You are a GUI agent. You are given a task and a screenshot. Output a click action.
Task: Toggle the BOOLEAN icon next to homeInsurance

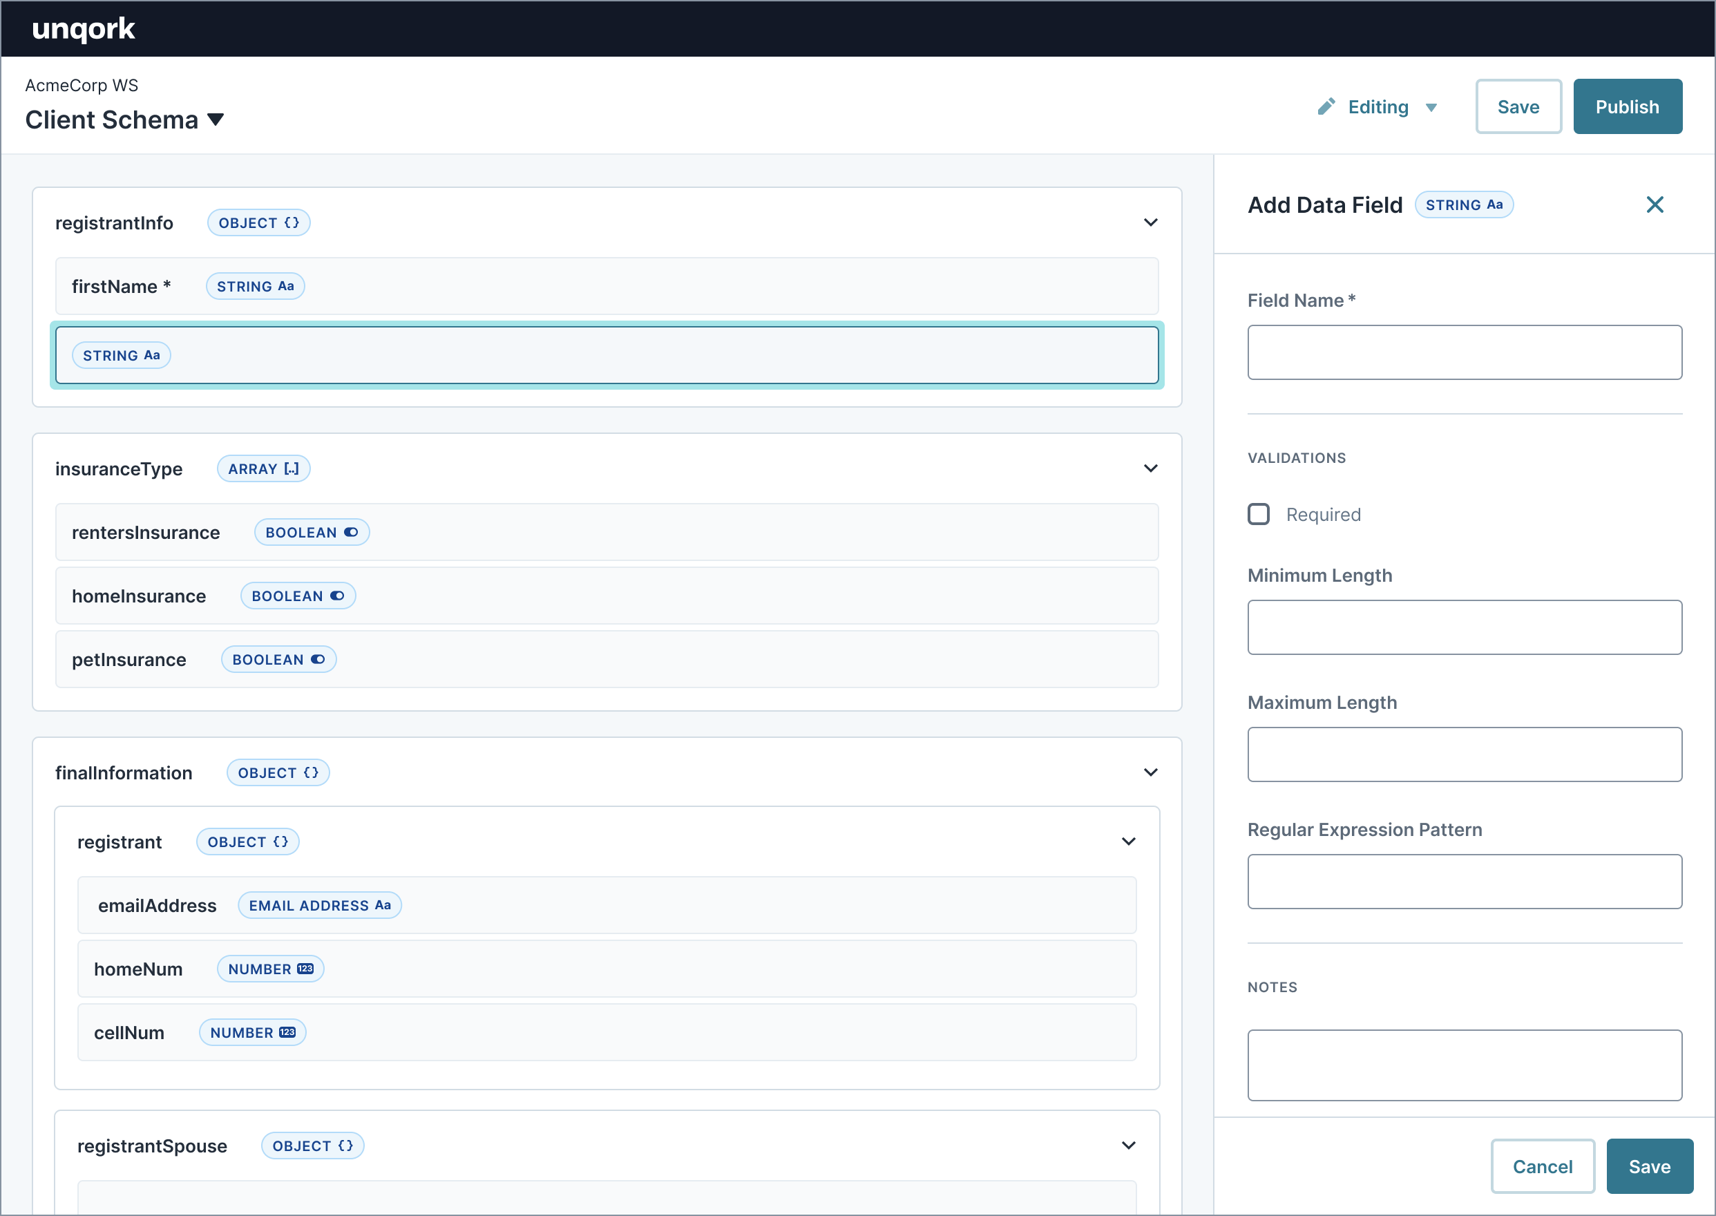coord(339,595)
